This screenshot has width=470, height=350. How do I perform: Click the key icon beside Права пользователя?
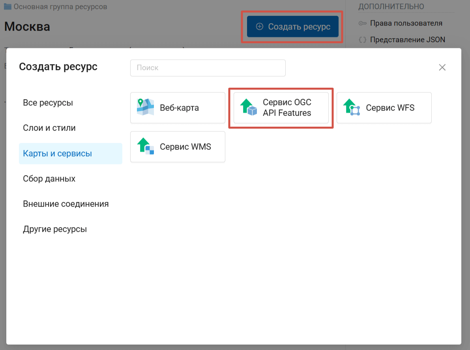coord(363,24)
